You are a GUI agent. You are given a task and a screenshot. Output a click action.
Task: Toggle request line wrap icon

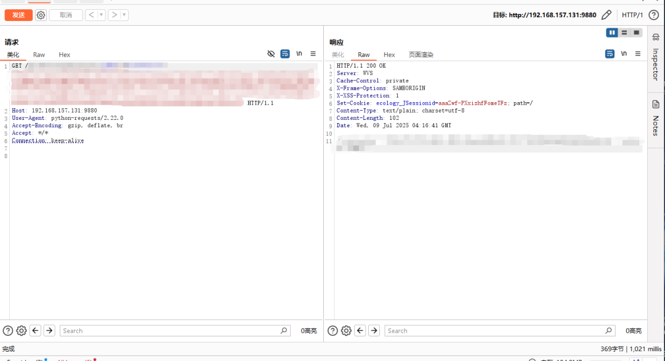pos(285,54)
